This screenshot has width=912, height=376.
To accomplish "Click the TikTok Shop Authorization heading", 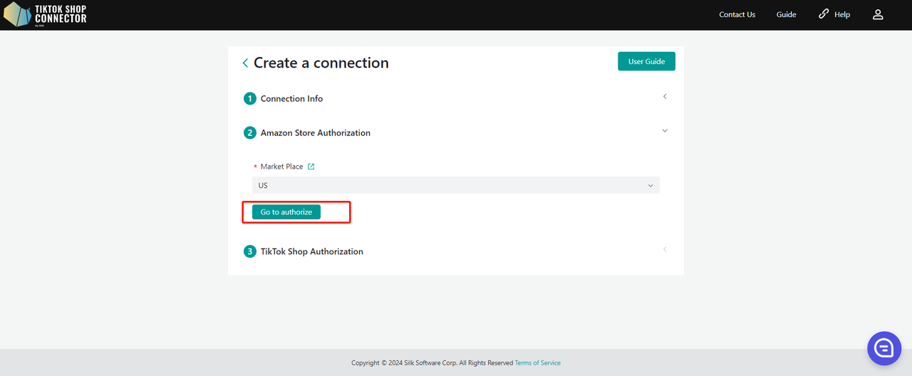I will [311, 251].
